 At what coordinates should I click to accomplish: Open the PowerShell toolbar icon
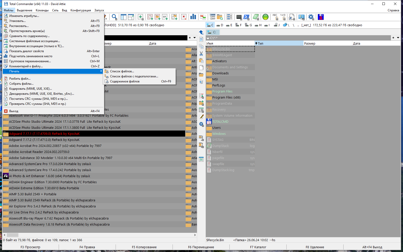point(247,17)
